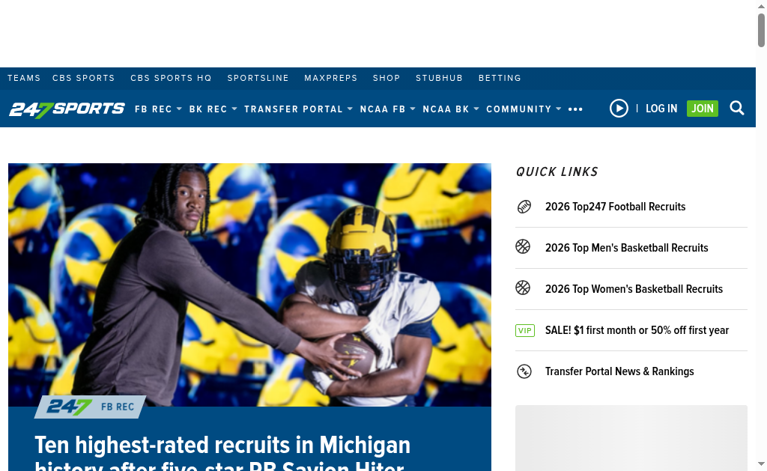Expand the NCAA FB dropdown
This screenshot has height=471, width=767.
coord(388,109)
